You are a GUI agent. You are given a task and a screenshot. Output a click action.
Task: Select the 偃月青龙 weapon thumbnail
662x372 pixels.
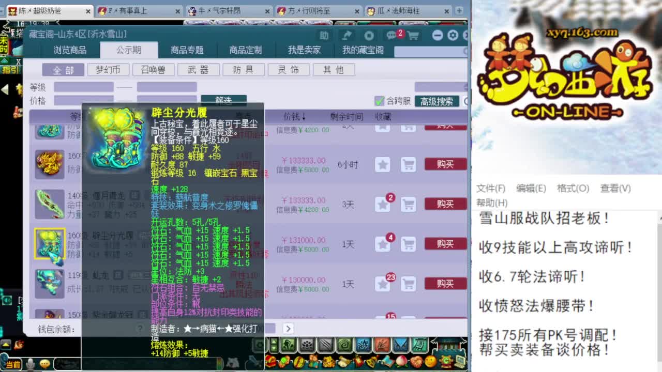click(50, 204)
